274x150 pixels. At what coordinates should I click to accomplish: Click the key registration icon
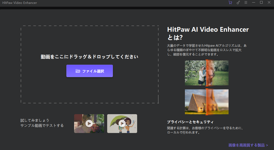point(238,2)
